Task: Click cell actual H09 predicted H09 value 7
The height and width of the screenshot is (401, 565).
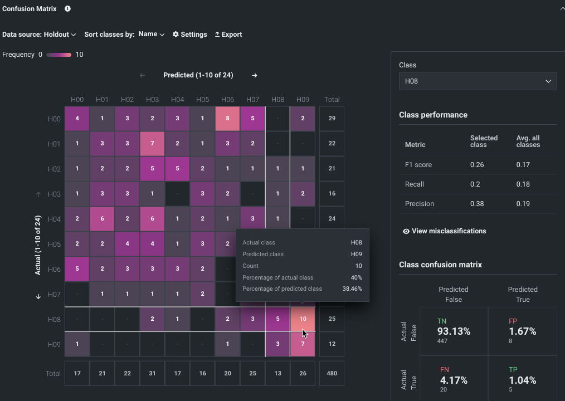Action: [x=303, y=344]
